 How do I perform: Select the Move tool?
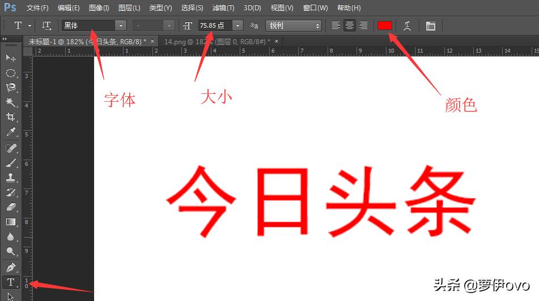(11, 58)
